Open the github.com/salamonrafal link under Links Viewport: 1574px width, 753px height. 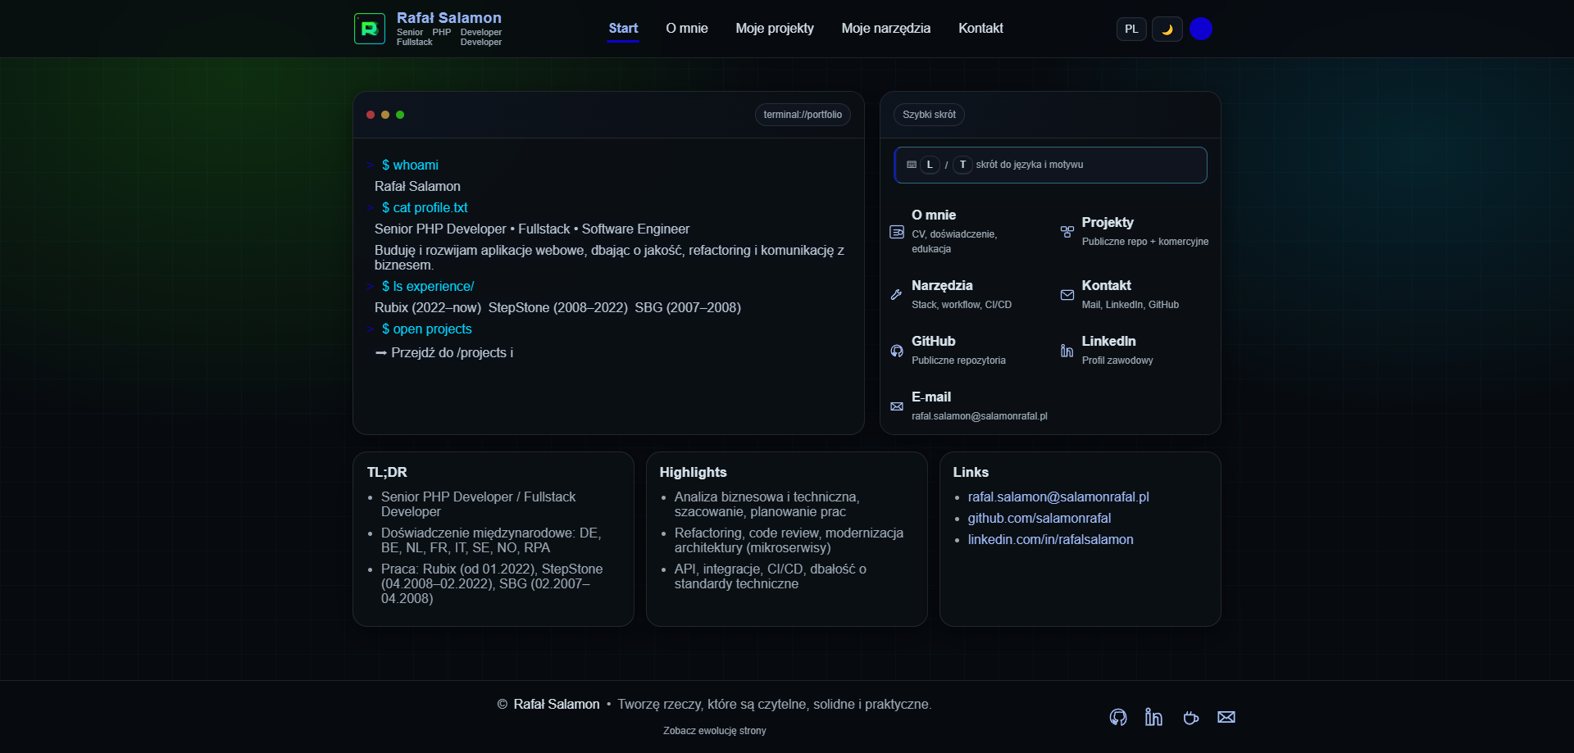click(x=1039, y=518)
